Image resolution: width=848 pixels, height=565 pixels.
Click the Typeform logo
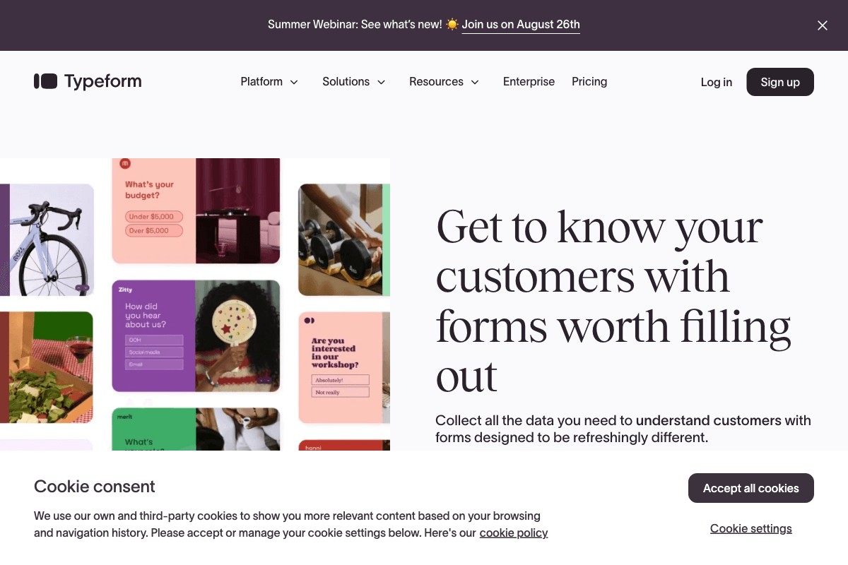point(88,81)
